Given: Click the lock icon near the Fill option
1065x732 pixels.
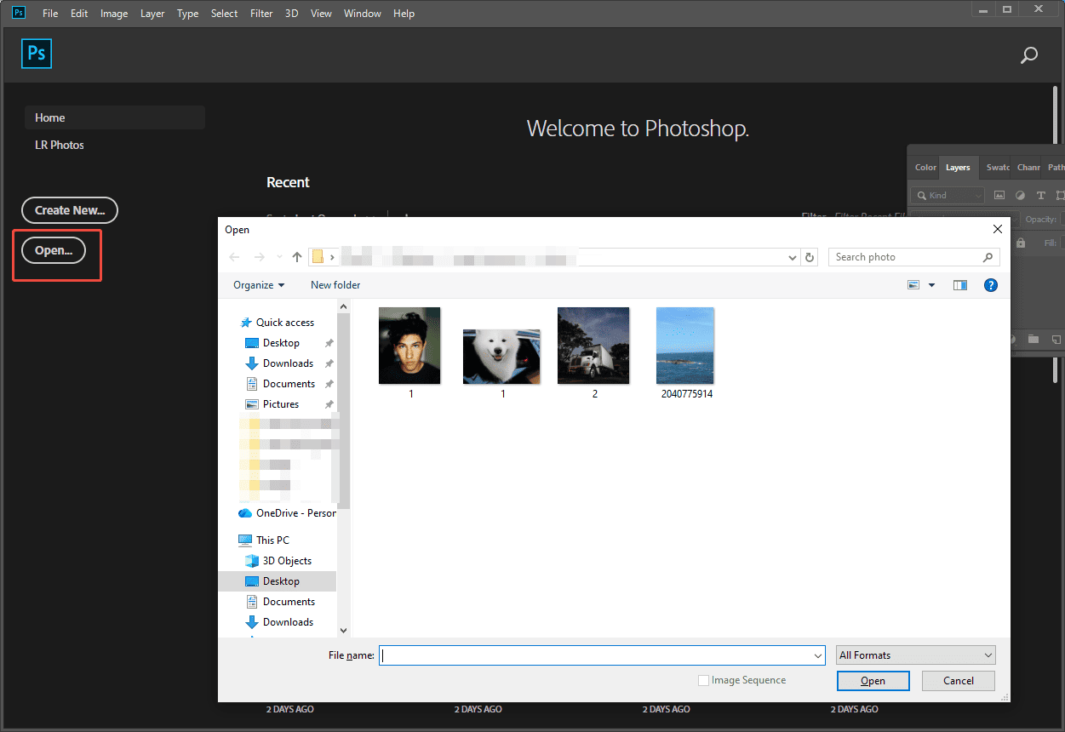Looking at the screenshot, I should coord(1021,243).
